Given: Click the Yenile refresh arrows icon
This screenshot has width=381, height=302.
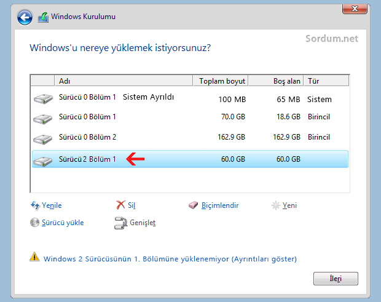Looking at the screenshot, I should pos(35,205).
